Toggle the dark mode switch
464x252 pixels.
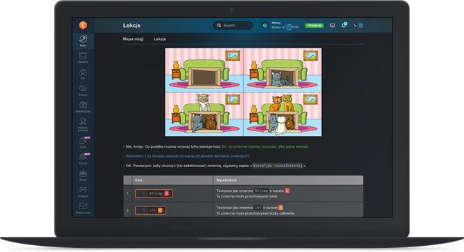(358, 26)
